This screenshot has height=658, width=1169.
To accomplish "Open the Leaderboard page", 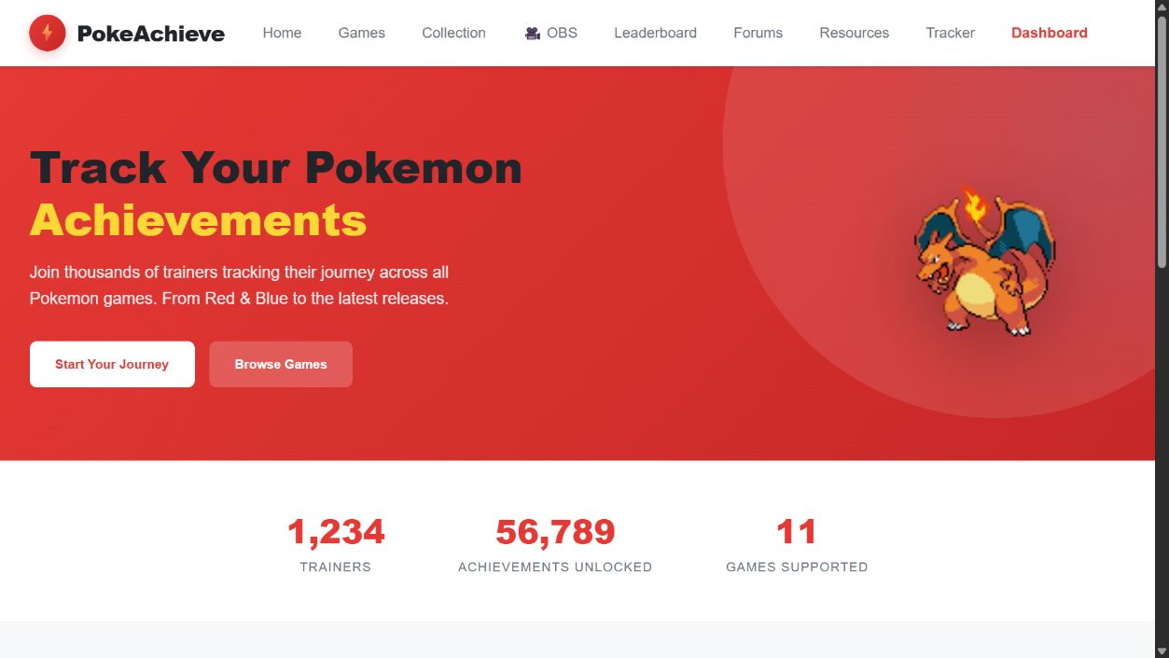I will click(x=655, y=33).
